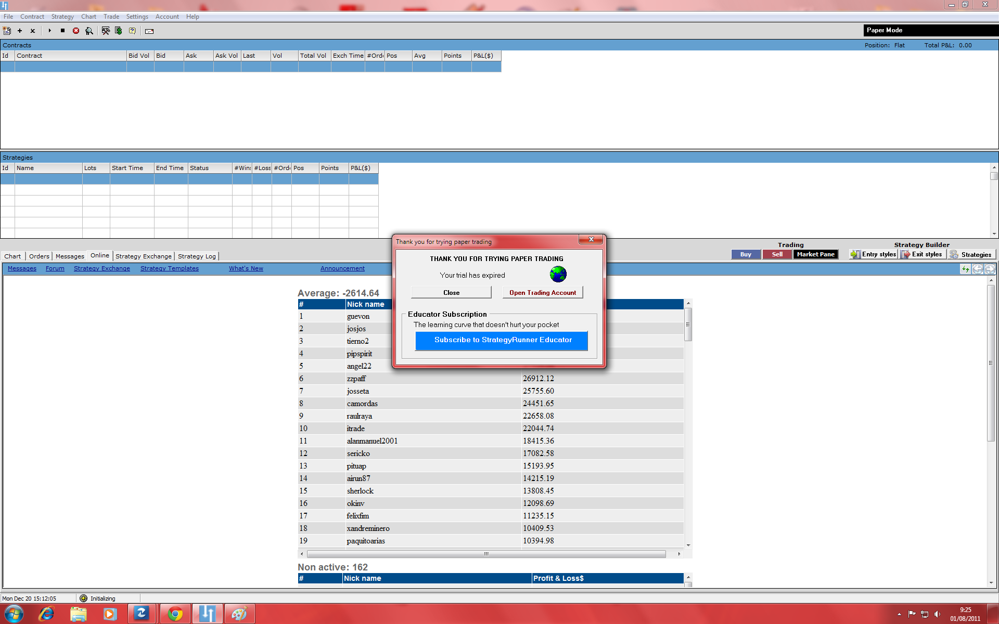Open Google Chrome from the taskbar
This screenshot has height=624, width=999.
pos(175,614)
